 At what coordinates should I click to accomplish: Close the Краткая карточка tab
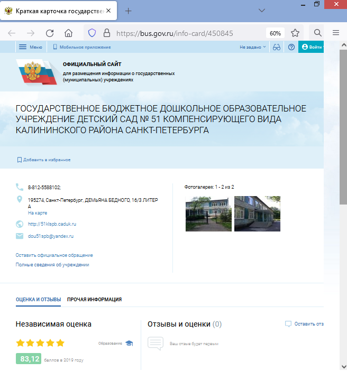108,11
